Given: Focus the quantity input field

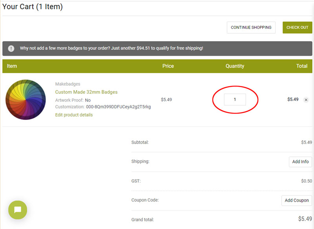Looking at the screenshot, I should pos(235,99).
